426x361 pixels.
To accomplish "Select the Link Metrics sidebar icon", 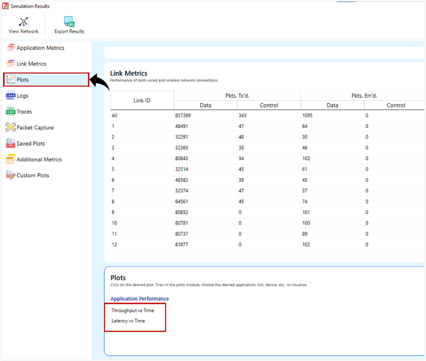I will (10, 64).
